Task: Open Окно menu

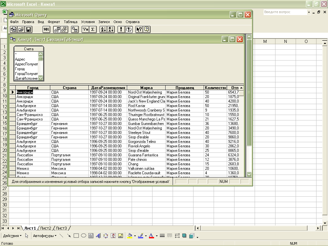Action: (118, 22)
